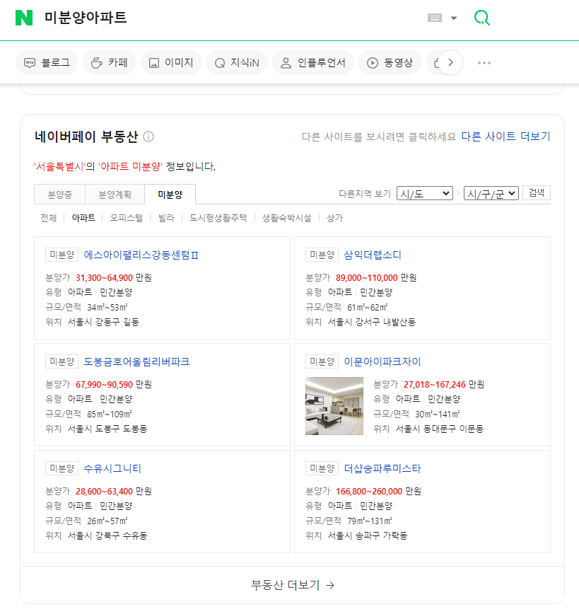Click the 67,990~90,590 price text
The image size is (579, 614).
point(104,385)
